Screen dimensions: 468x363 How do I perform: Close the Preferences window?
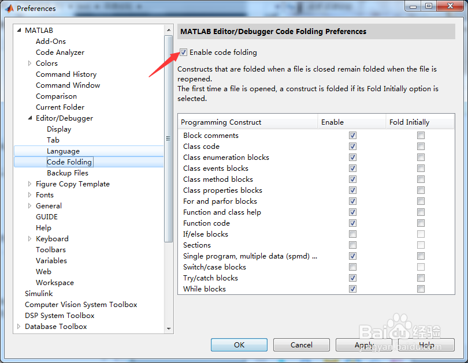coord(450,6)
